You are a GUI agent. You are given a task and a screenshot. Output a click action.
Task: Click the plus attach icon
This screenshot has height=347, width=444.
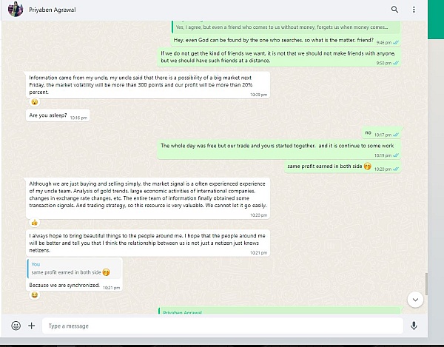coord(31,326)
